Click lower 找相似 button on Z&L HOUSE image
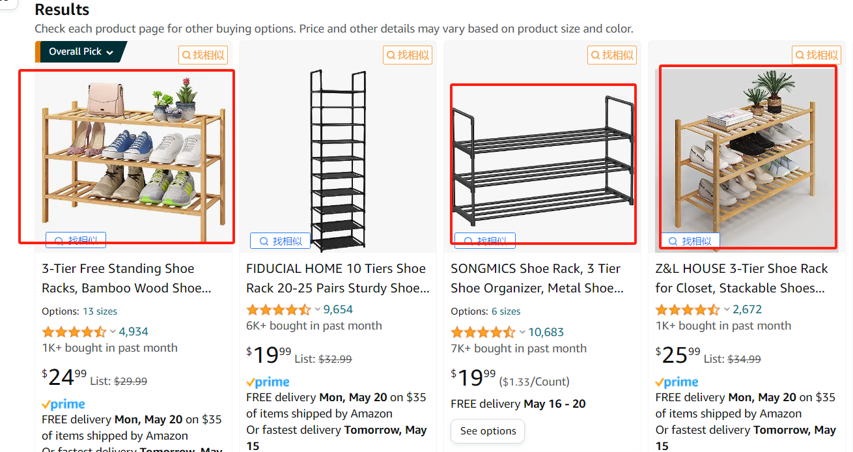The height and width of the screenshot is (452, 853). [690, 241]
